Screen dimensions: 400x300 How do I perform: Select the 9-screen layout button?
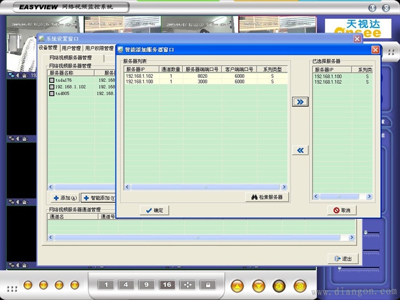click(146, 285)
